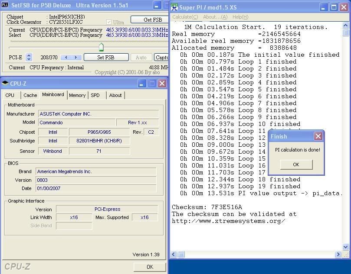Click the graphic interface version "PCI-Express"
351x274 pixels.
pos(107,209)
